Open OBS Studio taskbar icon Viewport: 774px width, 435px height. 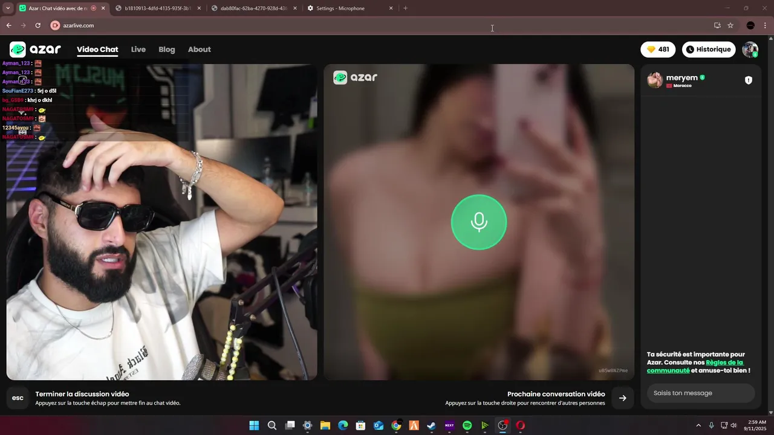(x=502, y=425)
